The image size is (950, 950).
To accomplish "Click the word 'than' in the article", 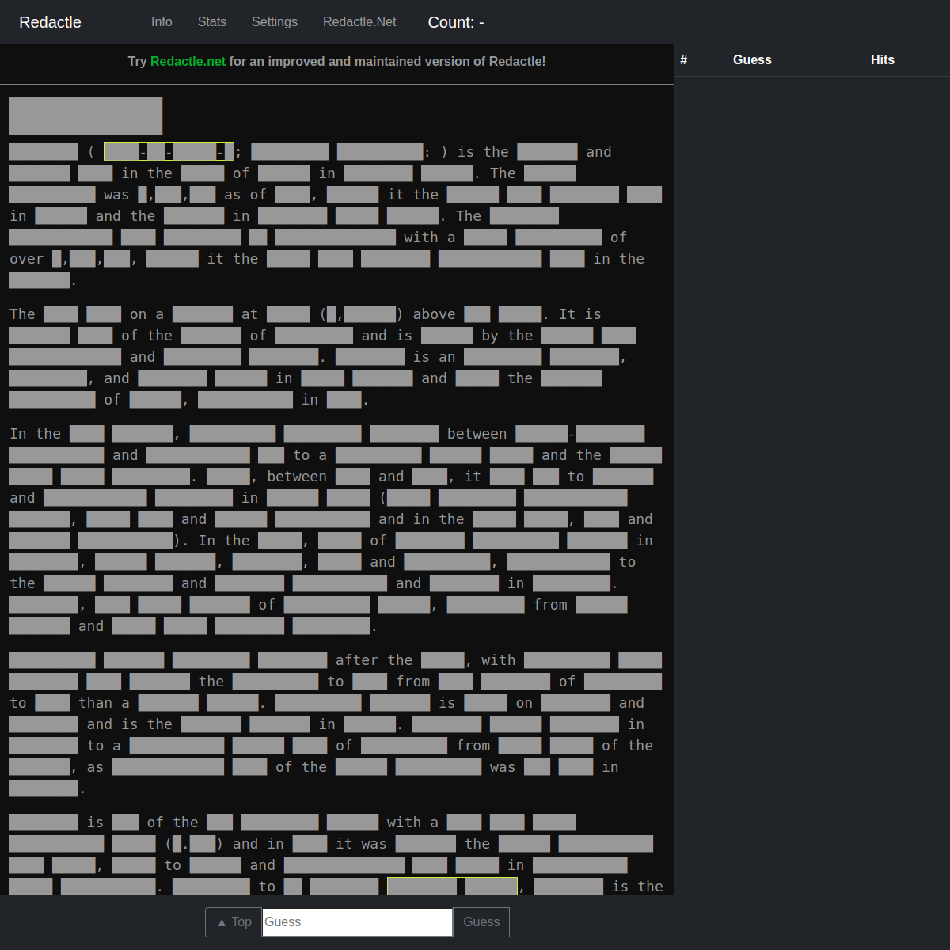I will [x=95, y=703].
